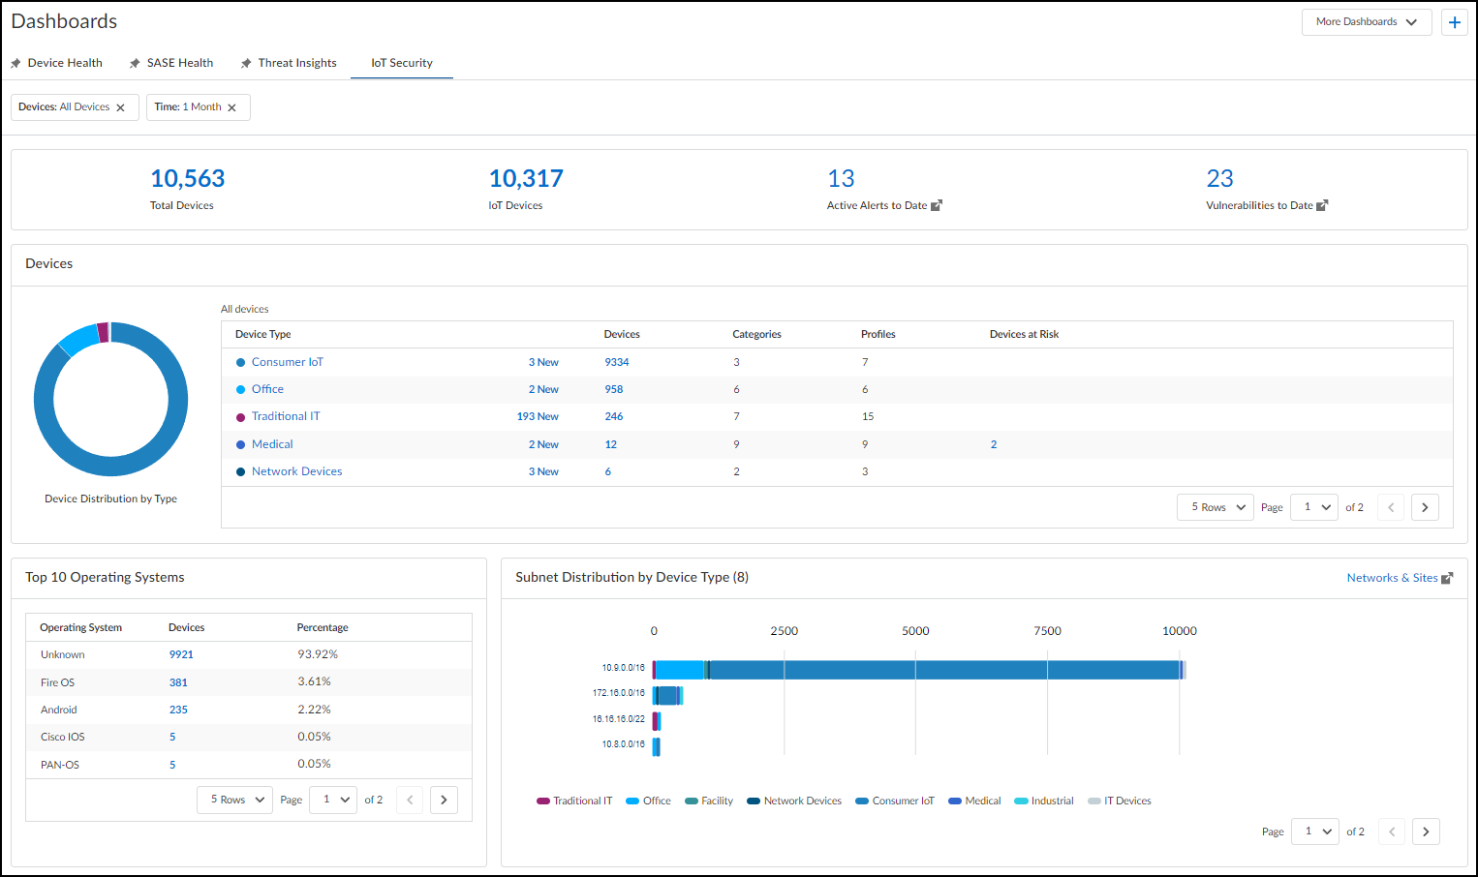This screenshot has width=1478, height=877.
Task: Click the pin icon on Device Health tab
Action: tap(15, 63)
